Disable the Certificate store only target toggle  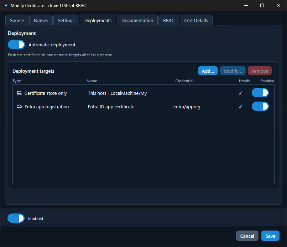[x=260, y=93]
